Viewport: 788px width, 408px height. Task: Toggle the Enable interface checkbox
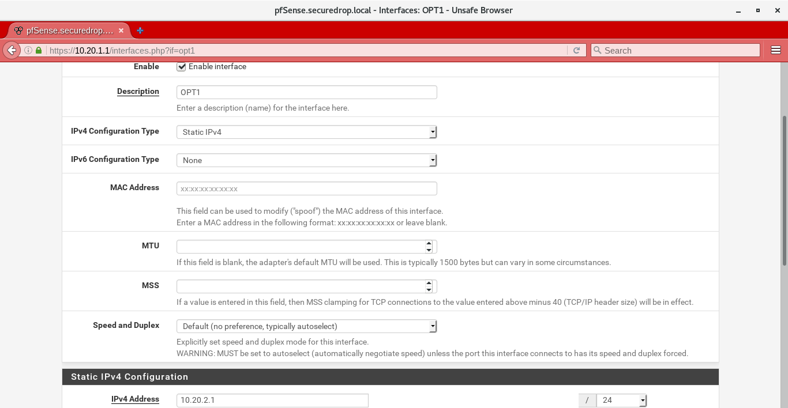[181, 67]
